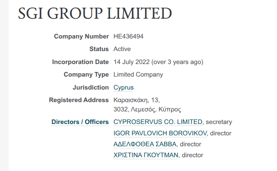
Task: Click the secretary role text
Action: click(x=219, y=122)
